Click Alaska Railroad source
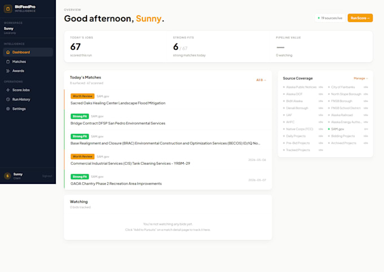This screenshot has width=384, height=272. 348,115
